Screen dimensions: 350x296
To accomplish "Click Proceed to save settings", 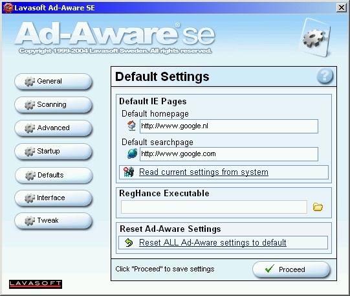I will [x=291, y=269].
